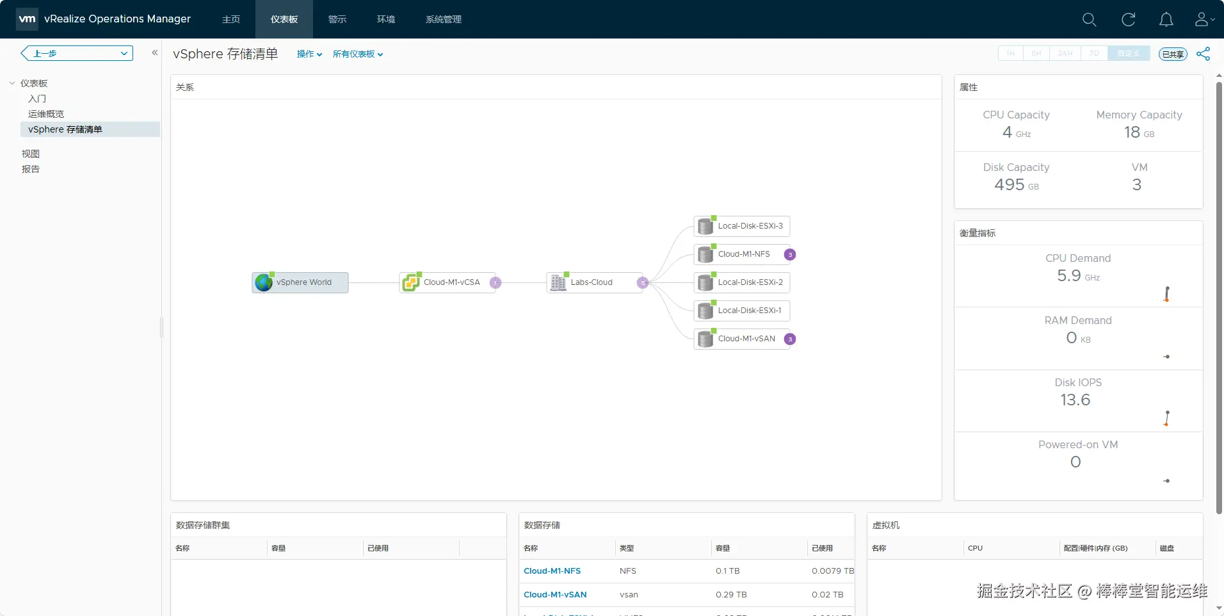Screen dimensions: 1224x616
Task: Click the Disk Capacity 495 GB value
Action: 1017,185
